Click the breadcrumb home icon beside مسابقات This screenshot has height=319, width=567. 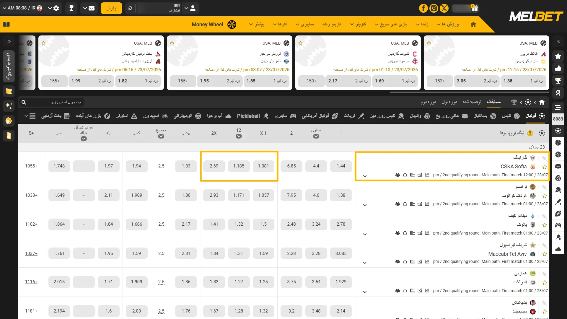542,102
